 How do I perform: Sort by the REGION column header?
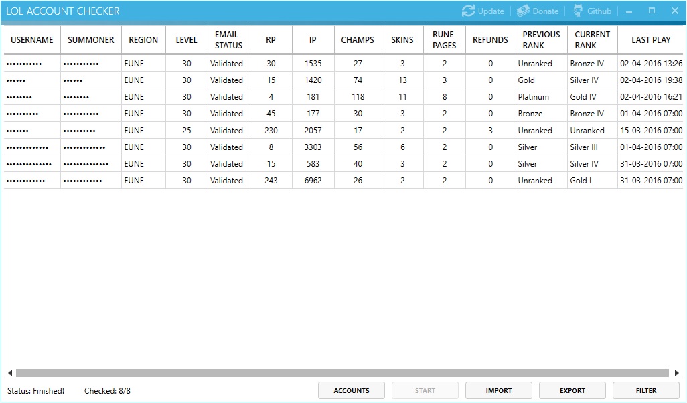tap(143, 40)
